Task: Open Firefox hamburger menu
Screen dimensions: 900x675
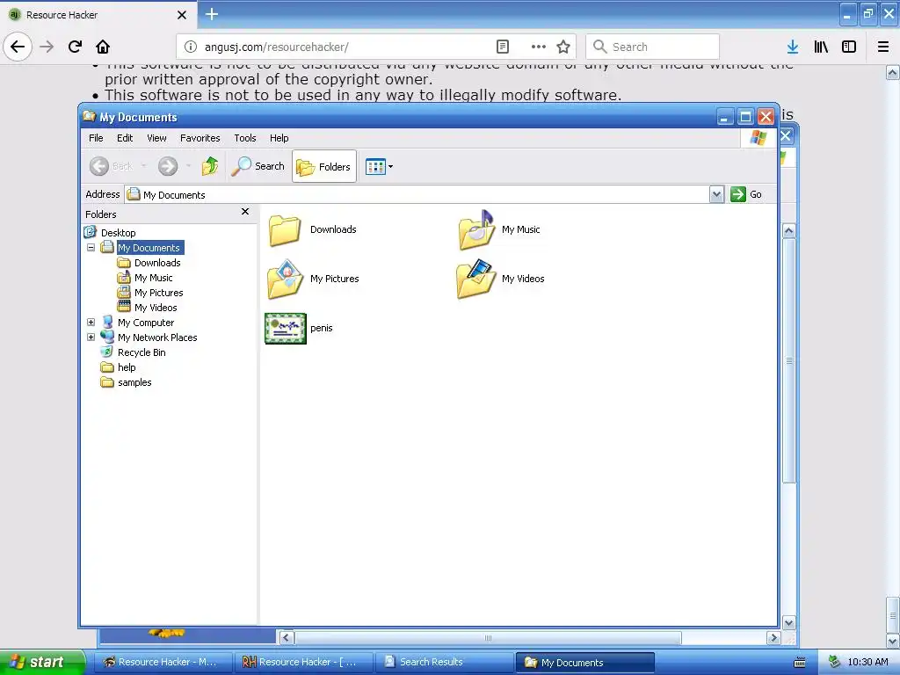Action: tap(883, 47)
